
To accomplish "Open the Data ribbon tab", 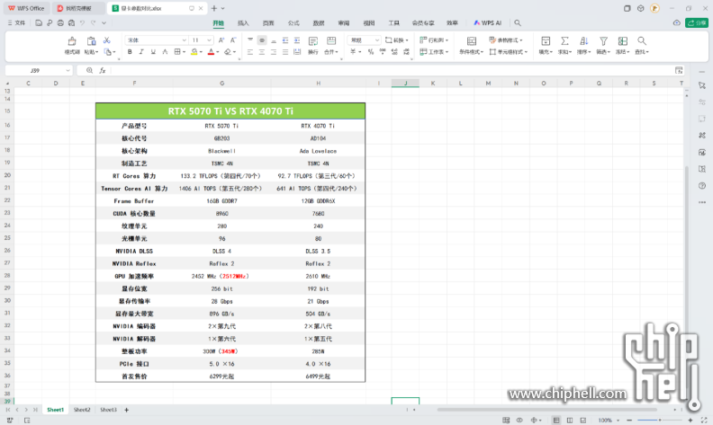I will (x=319, y=22).
